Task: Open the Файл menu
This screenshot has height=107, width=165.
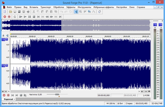Action: tap(9, 7)
